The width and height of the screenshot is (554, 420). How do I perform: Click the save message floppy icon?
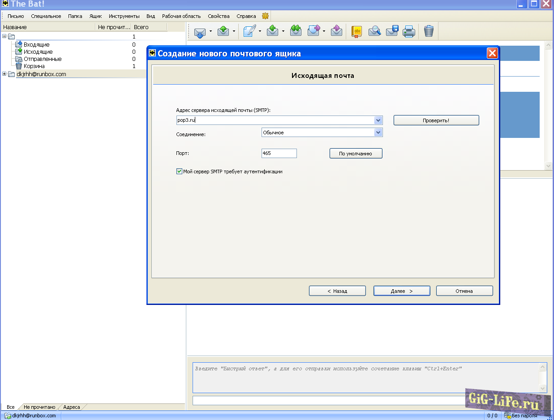click(x=392, y=31)
